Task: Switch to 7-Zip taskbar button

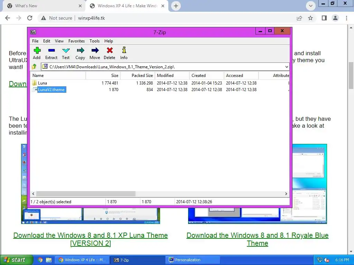Action: 137,260
